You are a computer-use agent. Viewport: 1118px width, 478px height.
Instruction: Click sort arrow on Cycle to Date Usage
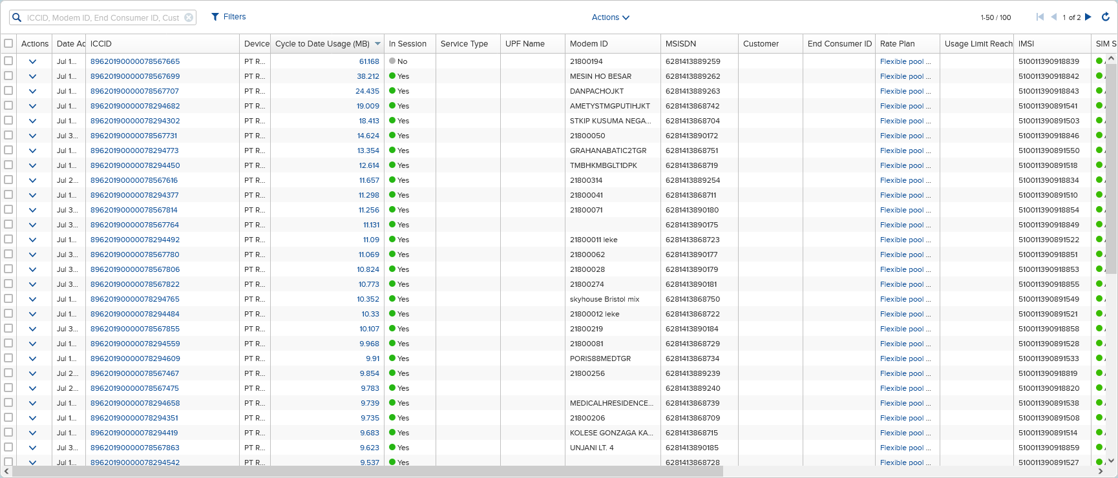[x=377, y=44]
